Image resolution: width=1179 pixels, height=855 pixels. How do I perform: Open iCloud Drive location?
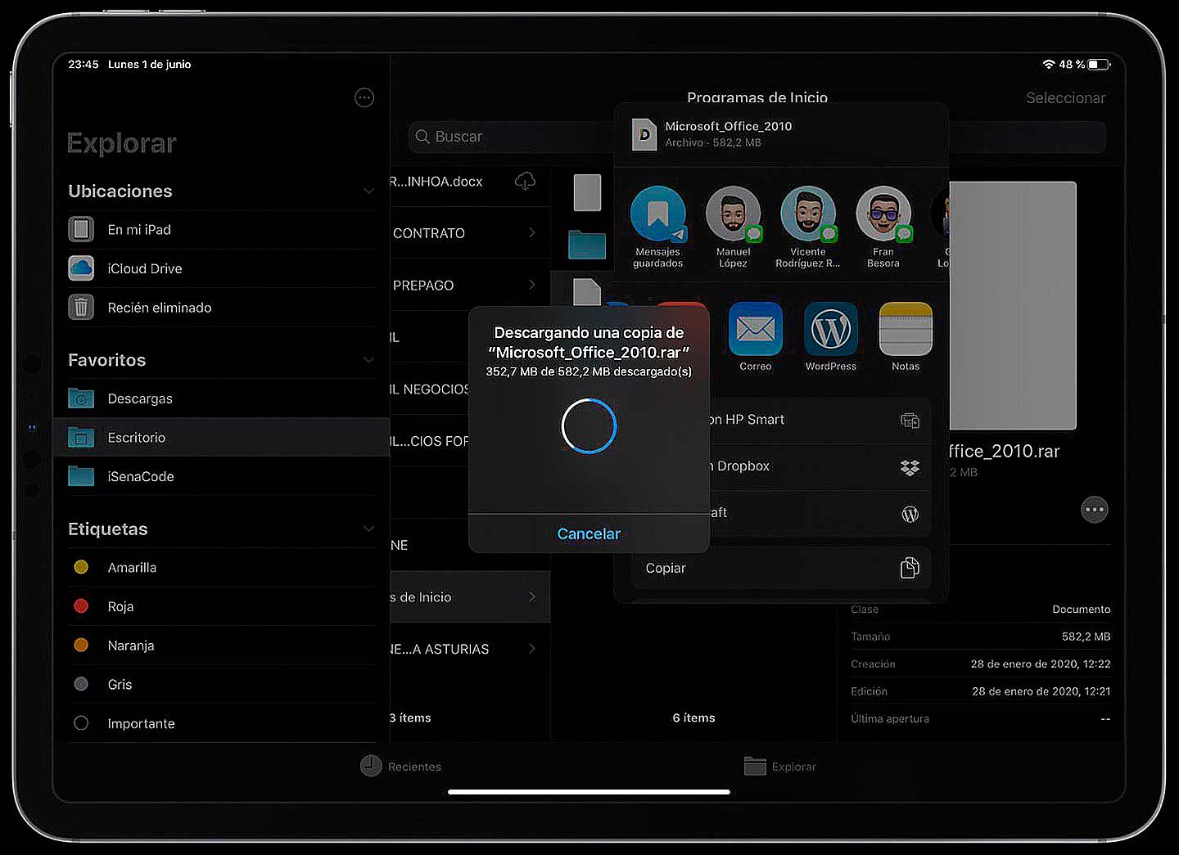click(x=221, y=268)
